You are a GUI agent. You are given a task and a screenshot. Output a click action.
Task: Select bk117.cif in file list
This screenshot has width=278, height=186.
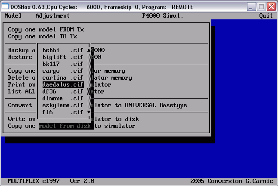(x=63, y=64)
